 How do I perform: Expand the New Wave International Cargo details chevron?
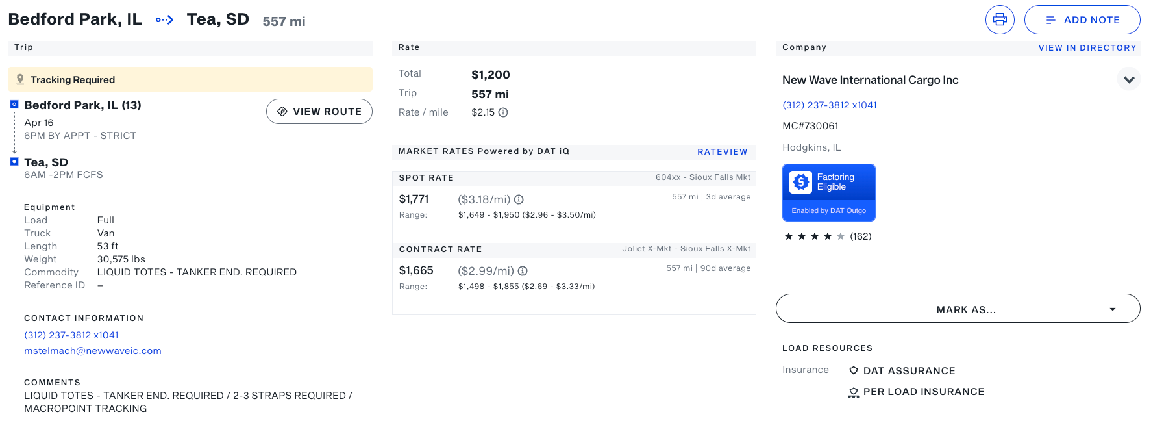(x=1129, y=79)
